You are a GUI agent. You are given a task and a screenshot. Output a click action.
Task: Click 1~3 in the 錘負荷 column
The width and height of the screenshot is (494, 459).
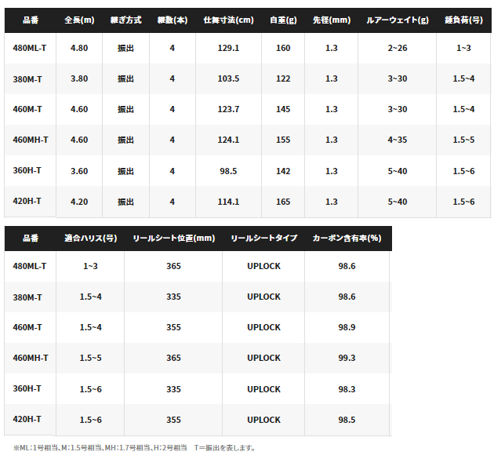pyautogui.click(x=463, y=48)
